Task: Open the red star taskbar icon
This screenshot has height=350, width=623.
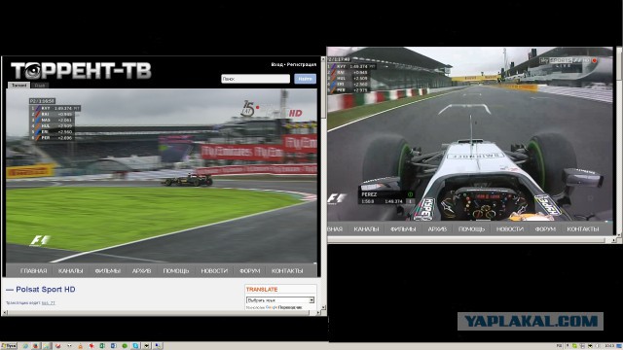Action: pos(92,346)
